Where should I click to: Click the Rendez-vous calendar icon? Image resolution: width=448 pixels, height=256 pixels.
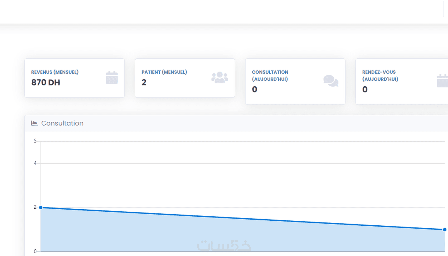(x=442, y=81)
